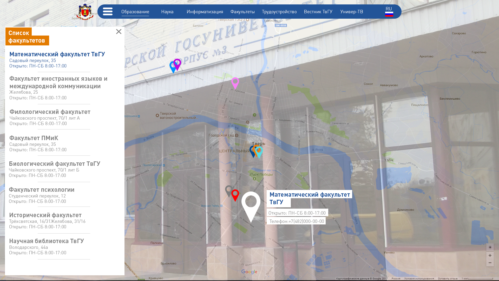Select Математический факультет ТвГУ in list
499x281 pixels.
click(x=57, y=54)
